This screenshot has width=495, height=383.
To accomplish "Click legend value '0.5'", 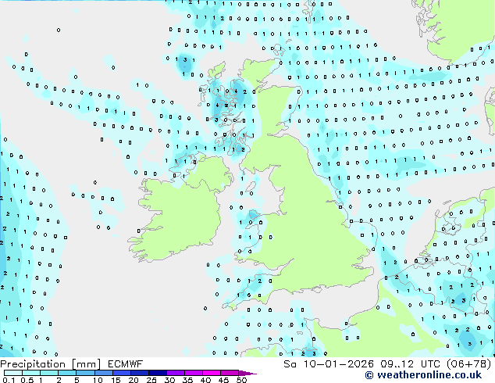I will [x=27, y=380].
